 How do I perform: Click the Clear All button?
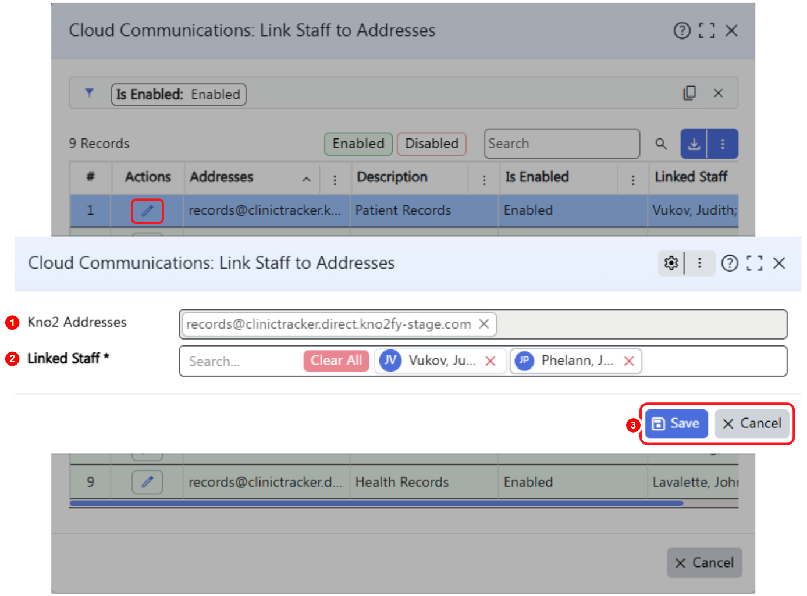[x=336, y=361]
